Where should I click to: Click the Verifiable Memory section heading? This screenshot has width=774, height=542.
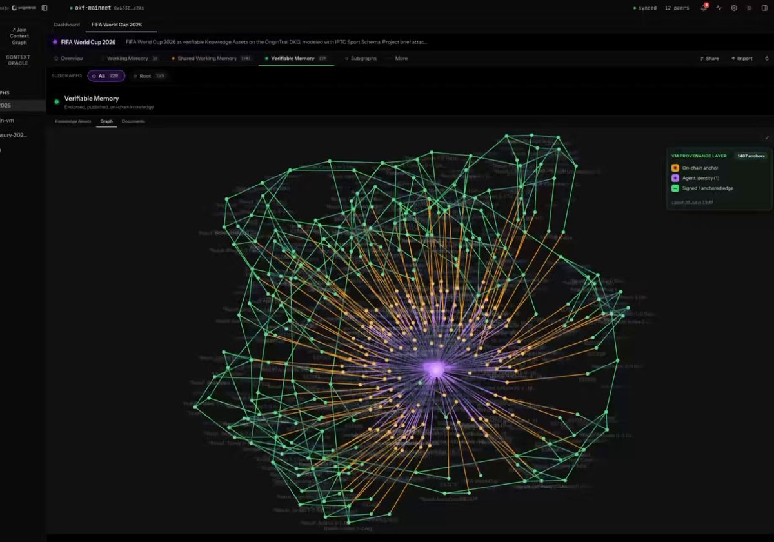click(92, 99)
